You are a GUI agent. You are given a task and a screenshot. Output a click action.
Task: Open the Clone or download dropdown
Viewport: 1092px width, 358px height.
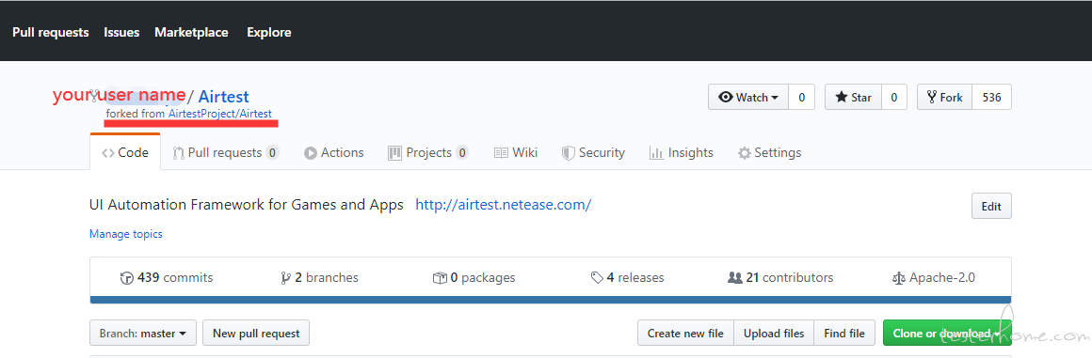coord(946,333)
